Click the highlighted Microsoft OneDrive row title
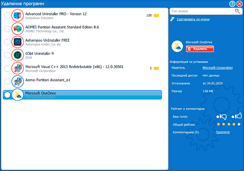The width and height of the screenshot is (244, 171). [41, 93]
